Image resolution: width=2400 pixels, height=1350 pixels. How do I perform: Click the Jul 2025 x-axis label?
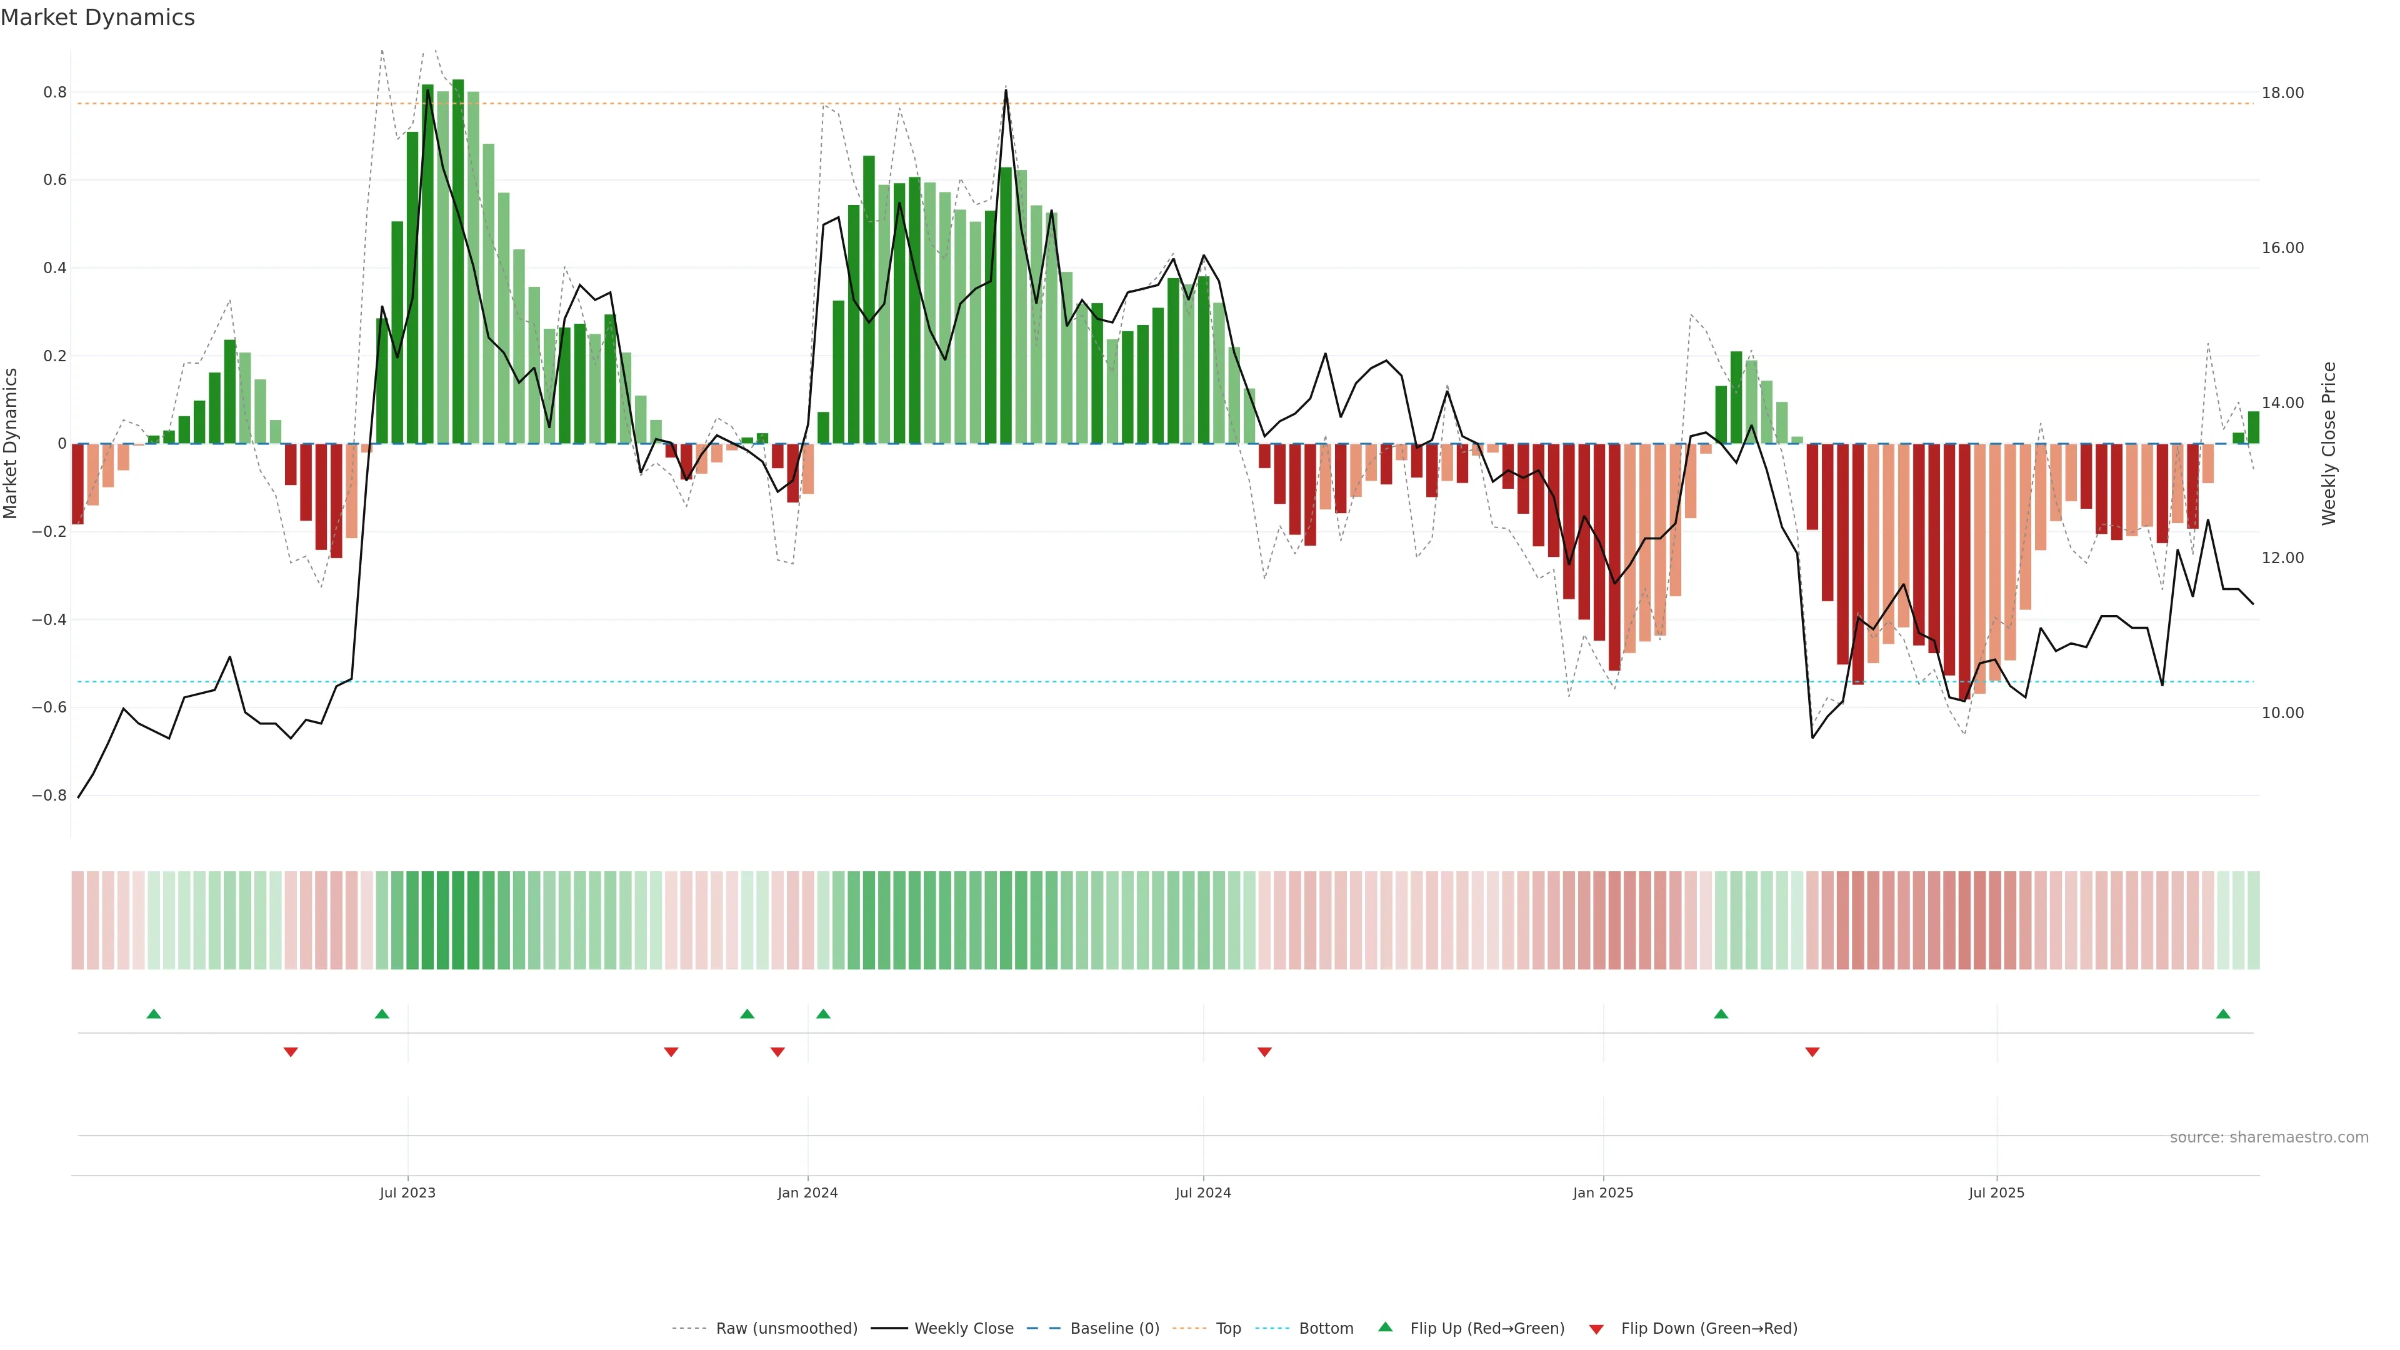pos(1997,1192)
